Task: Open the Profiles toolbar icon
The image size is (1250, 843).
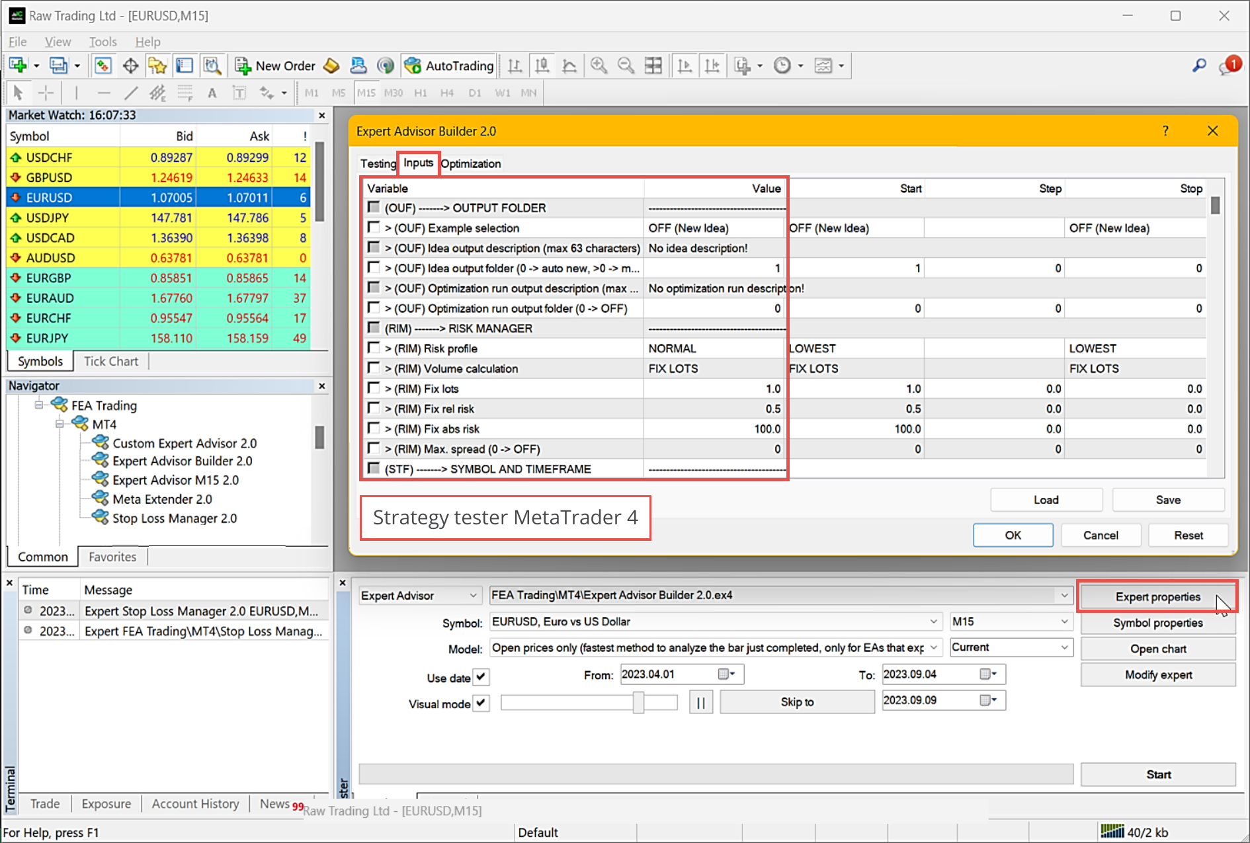Action: pos(59,65)
